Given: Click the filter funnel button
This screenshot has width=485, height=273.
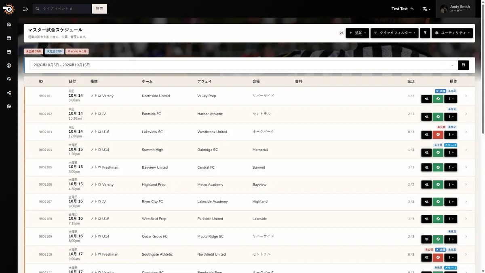Looking at the screenshot, I should point(425,33).
